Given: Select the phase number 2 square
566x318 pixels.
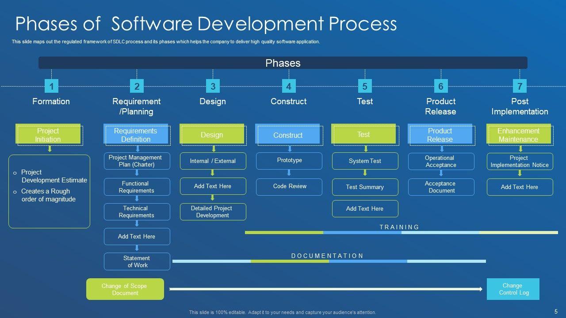Looking at the screenshot, I should click(x=137, y=86).
